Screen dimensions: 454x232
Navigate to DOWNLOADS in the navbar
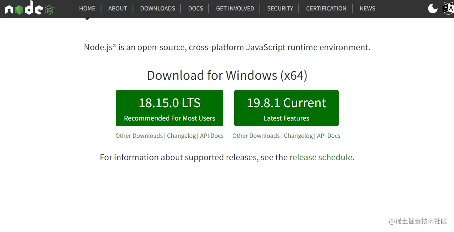click(158, 8)
